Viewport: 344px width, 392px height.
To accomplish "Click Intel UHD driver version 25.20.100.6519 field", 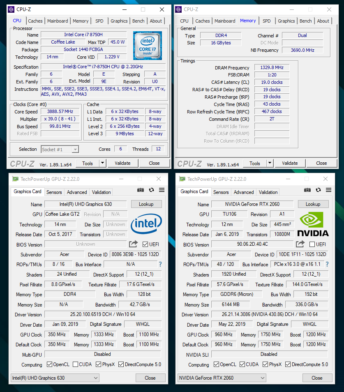I will (x=103, y=314).
